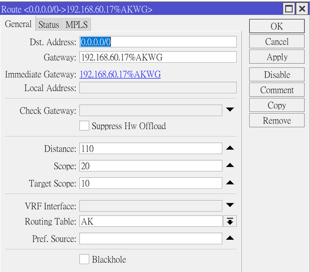Focus the Dst. Address field
The image size is (310, 272).
pyautogui.click(x=158, y=42)
